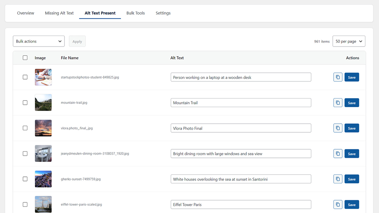Save the Vlora Photo Final alt text
The height and width of the screenshot is (213, 379).
point(352,128)
